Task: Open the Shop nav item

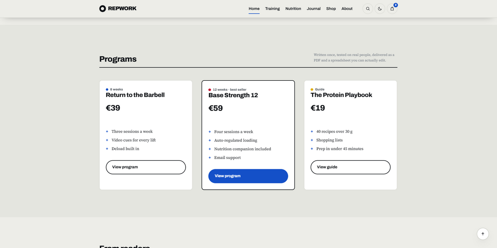Action: click(331, 9)
